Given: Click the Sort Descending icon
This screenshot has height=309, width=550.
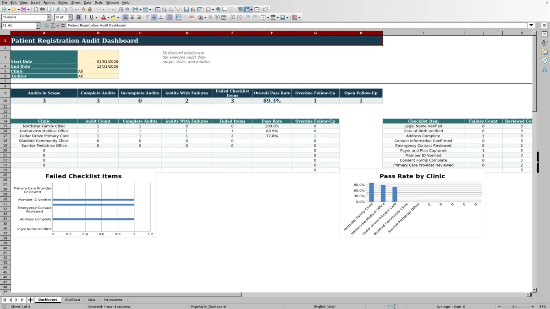Looking at the screenshot, I should tap(170, 9).
